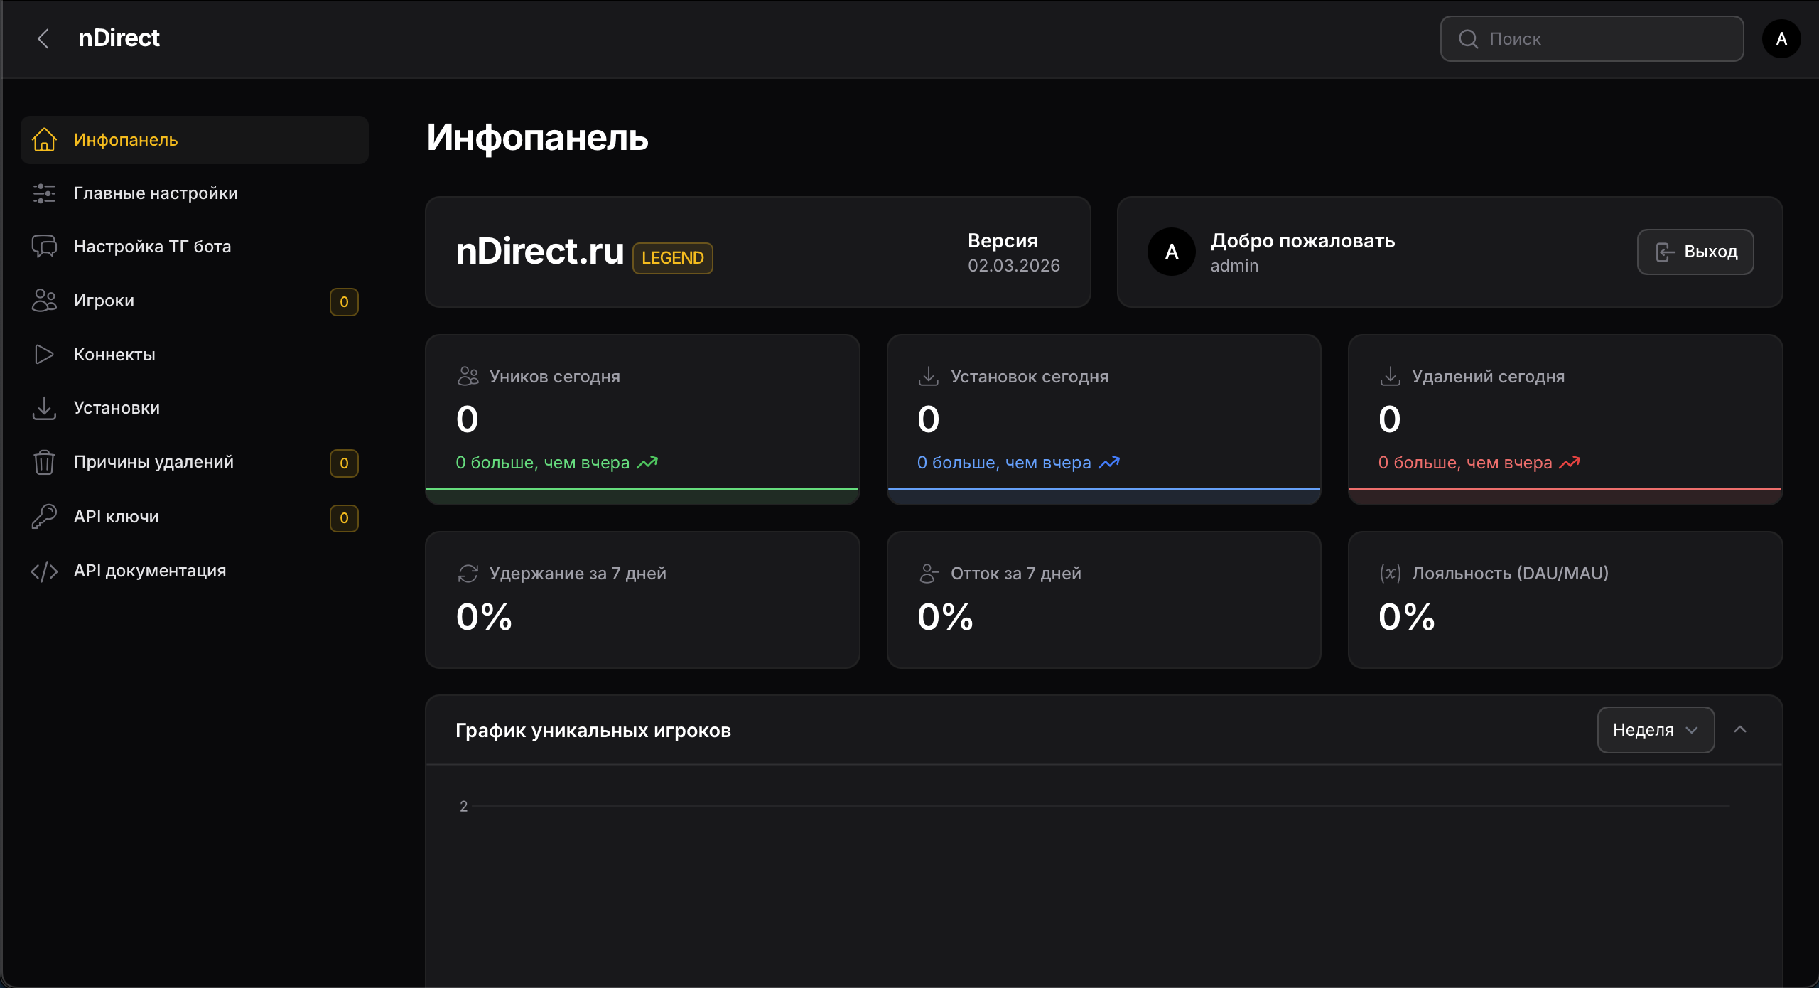Select the users icon next to Игроки

point(44,301)
